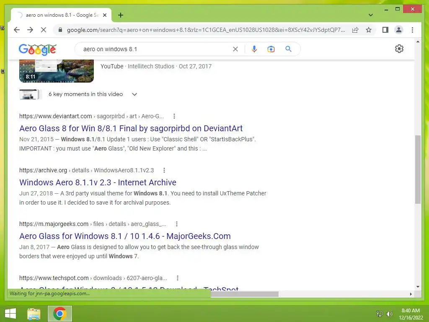Open the network tray icon
This screenshot has width=429, height=322.
tap(380, 314)
